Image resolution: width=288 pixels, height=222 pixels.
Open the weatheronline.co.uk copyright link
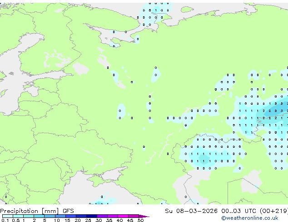tap(250, 218)
